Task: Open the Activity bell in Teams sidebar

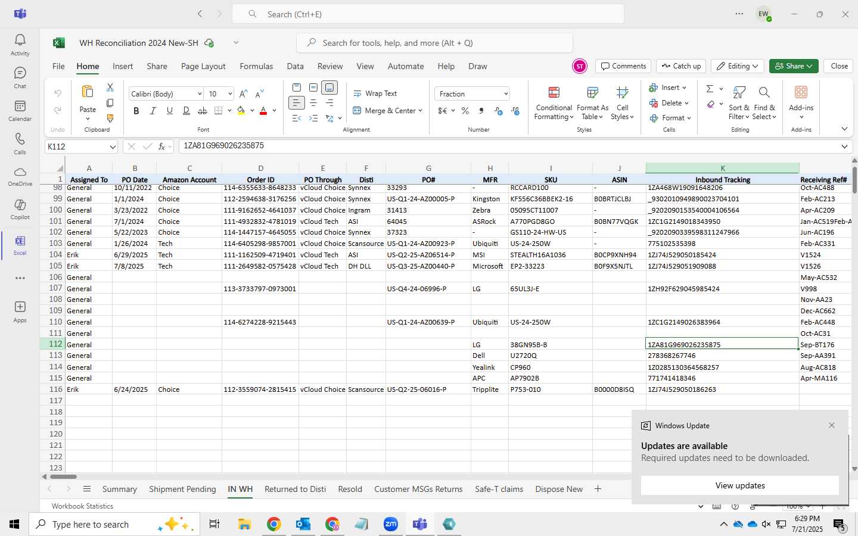Action: coord(20,45)
